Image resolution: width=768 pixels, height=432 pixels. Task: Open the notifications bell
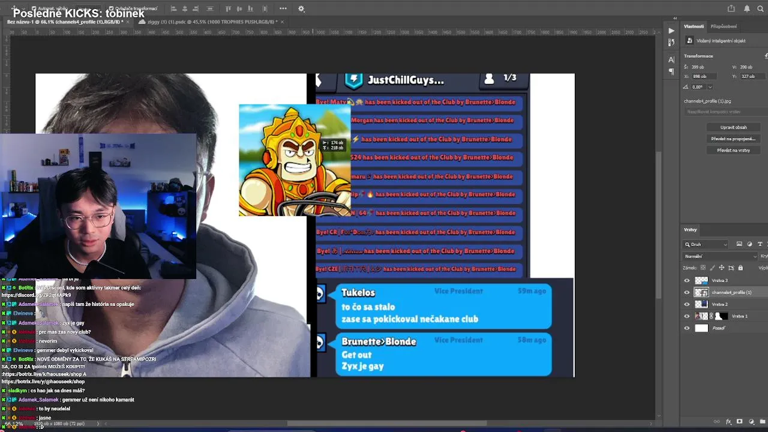pos(747,8)
